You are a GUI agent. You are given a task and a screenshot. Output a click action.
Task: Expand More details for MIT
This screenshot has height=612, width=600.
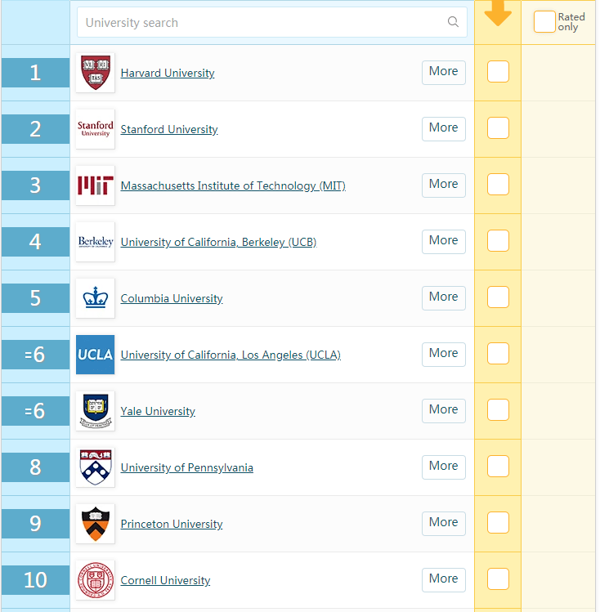(x=444, y=185)
